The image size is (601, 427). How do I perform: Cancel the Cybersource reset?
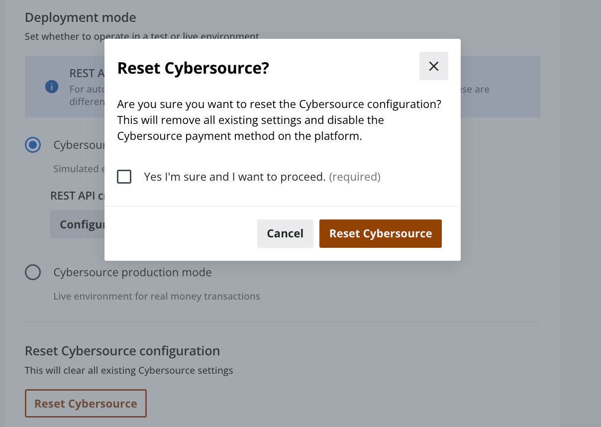click(x=285, y=233)
